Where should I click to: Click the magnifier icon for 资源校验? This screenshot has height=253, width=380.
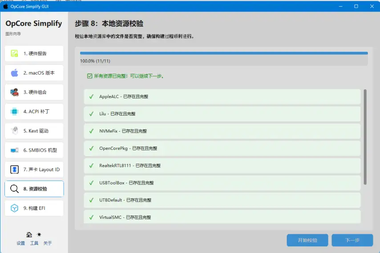[14, 189]
